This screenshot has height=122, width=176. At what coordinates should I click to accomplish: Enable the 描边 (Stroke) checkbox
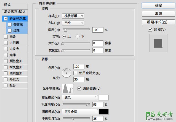coord(6,37)
